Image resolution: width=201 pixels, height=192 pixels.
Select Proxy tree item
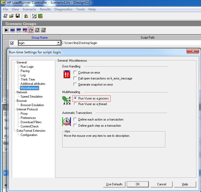pos(24,114)
